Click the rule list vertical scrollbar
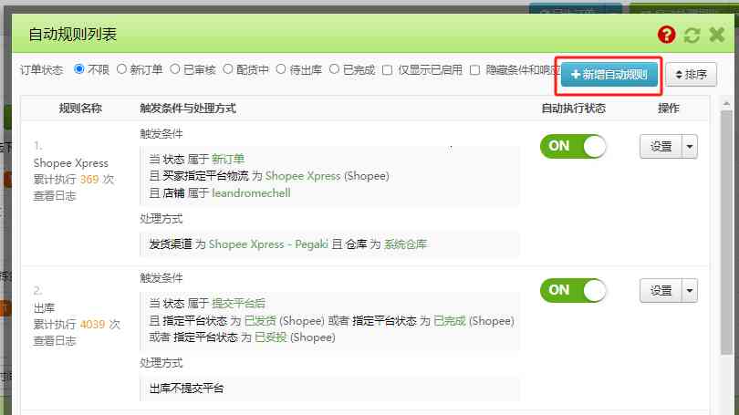Viewport: 739px width, 415px height. pyautogui.click(x=726, y=233)
